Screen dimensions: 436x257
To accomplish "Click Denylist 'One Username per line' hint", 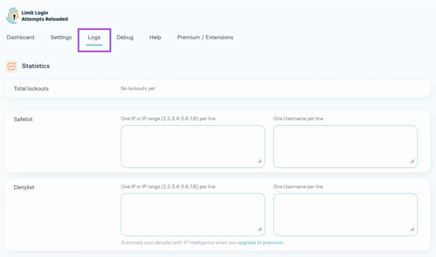I will pyautogui.click(x=298, y=186).
